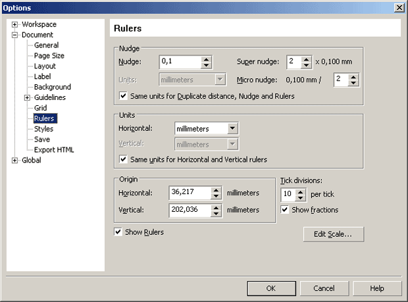Decrease the Super nudge value
This screenshot has width=408, height=302.
[x=306, y=65]
